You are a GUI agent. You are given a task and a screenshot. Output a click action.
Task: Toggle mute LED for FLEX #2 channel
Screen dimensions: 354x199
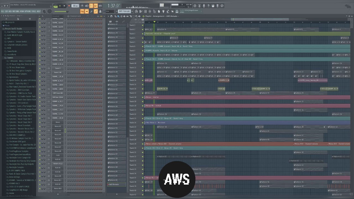[40, 159]
